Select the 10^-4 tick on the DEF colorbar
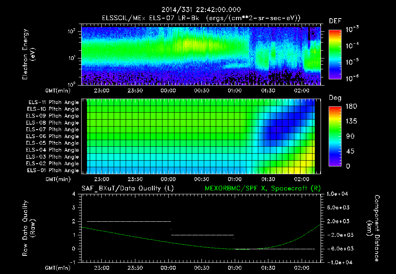The height and width of the screenshot is (274, 396). (x=352, y=46)
